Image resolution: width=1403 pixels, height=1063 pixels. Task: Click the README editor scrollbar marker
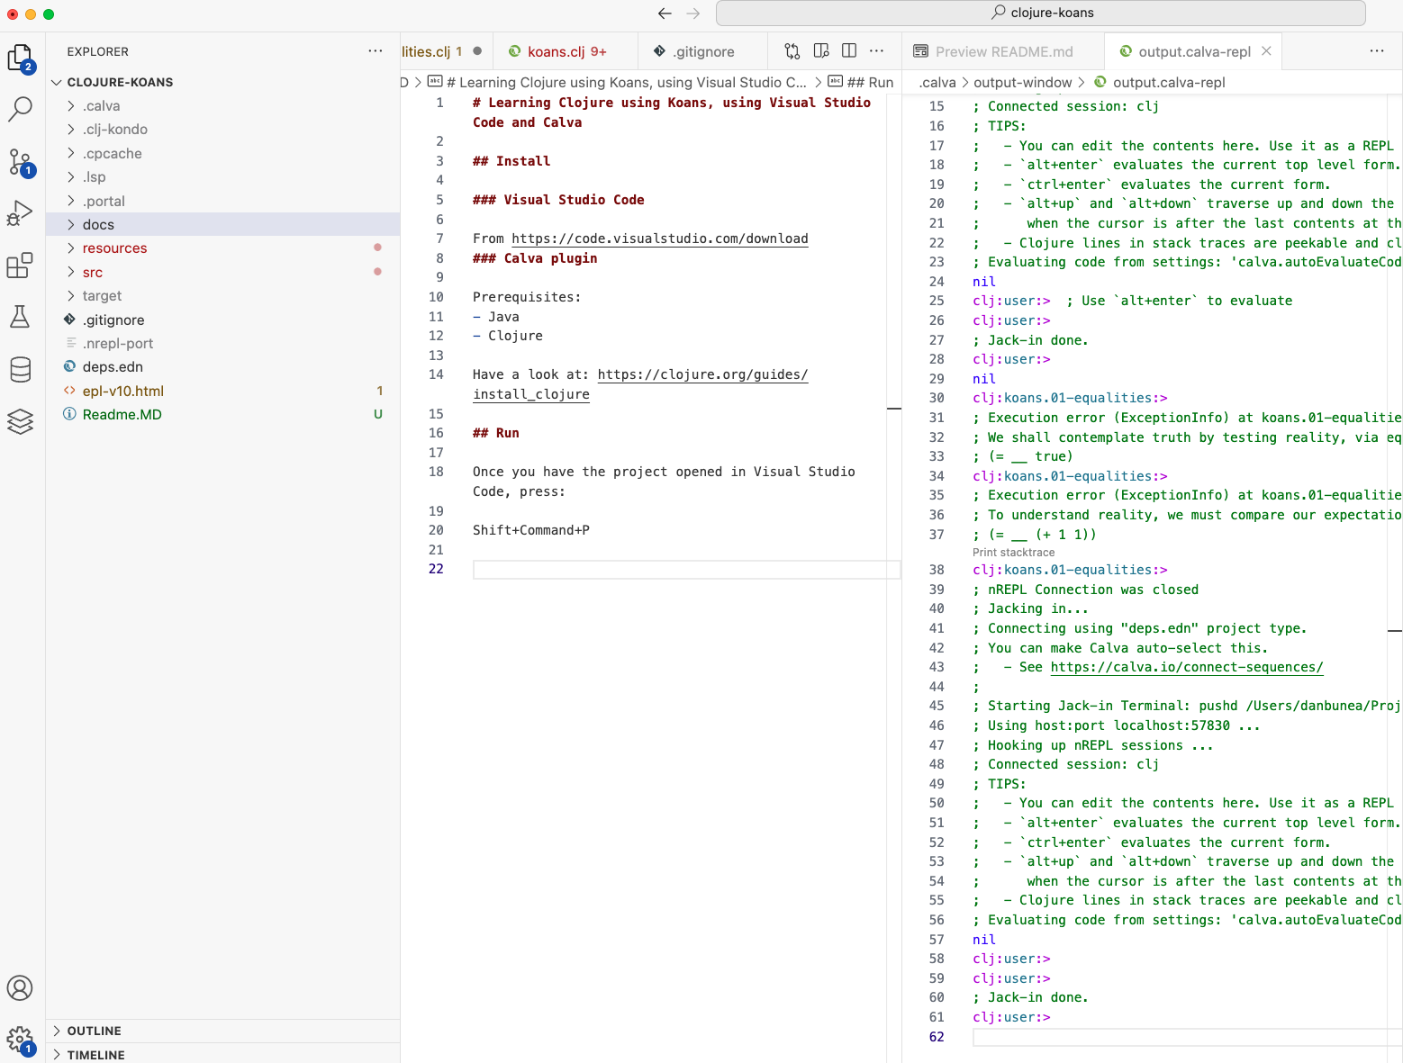[x=894, y=409]
